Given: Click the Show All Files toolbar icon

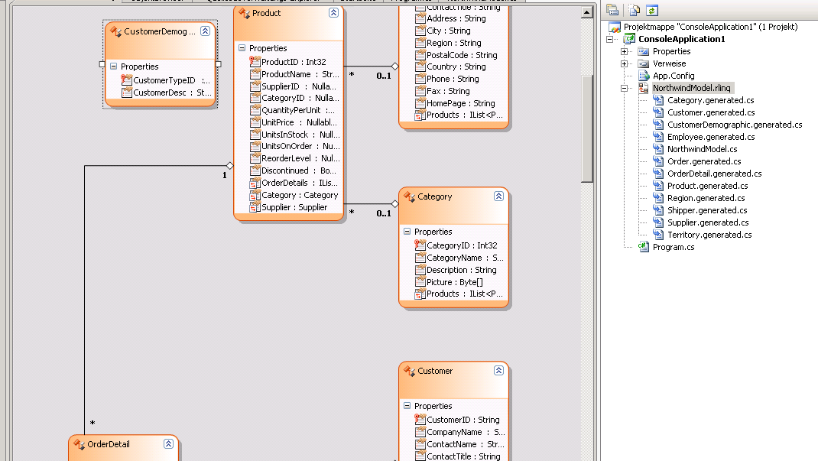Looking at the screenshot, I should coord(635,10).
